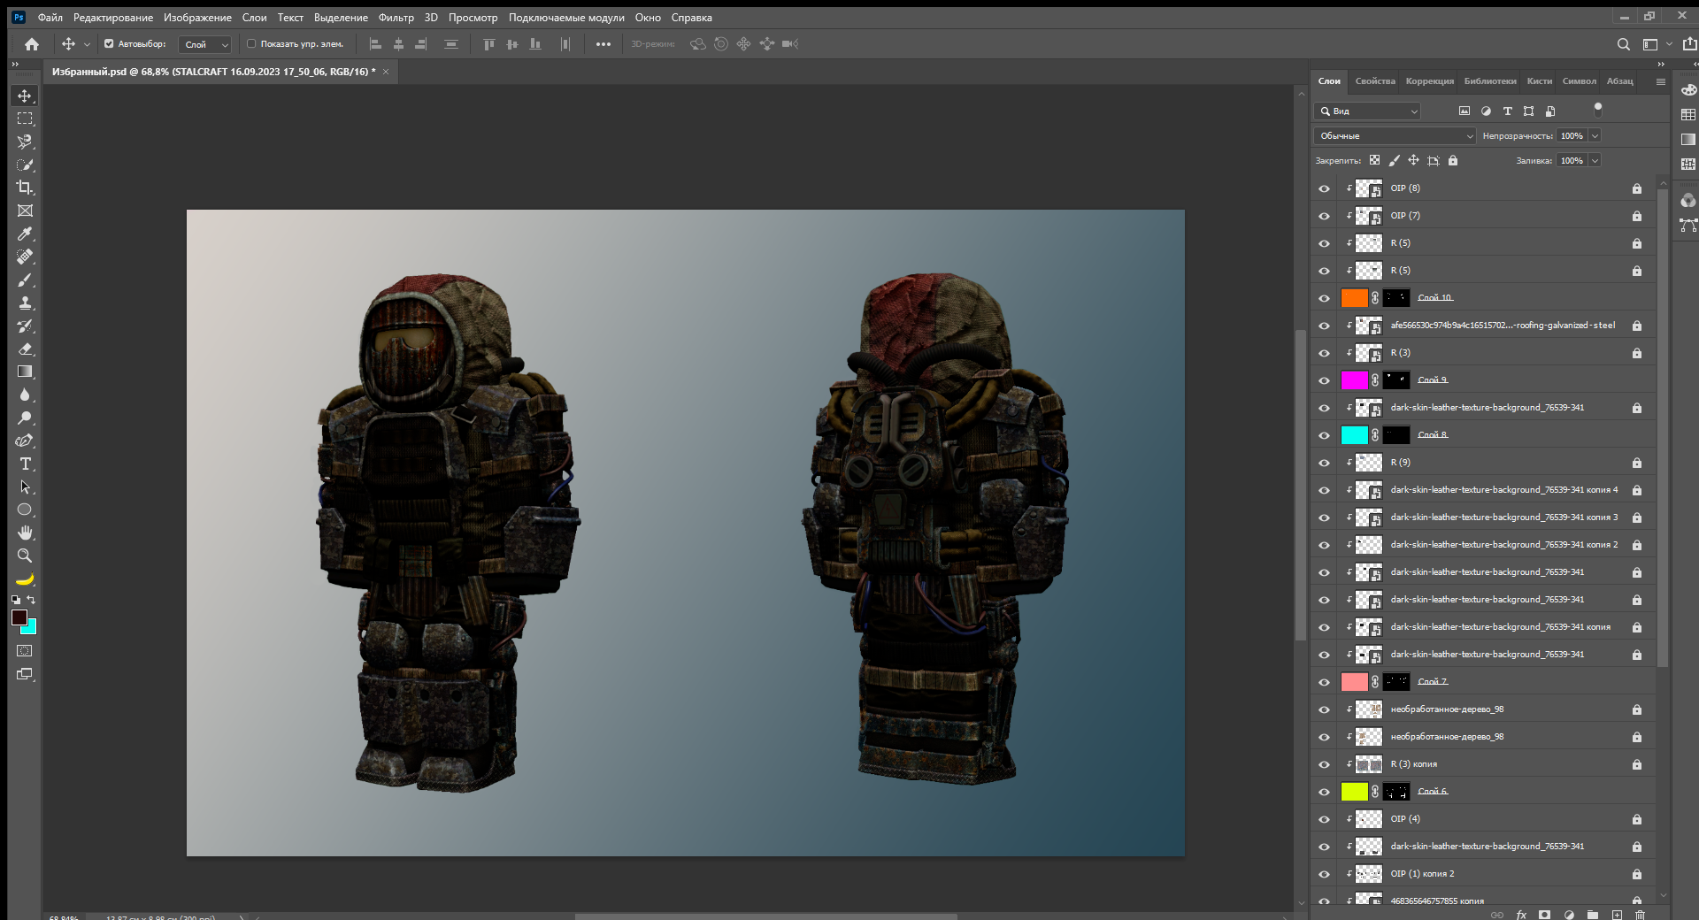Select the Clone Stamp tool

tap(25, 303)
